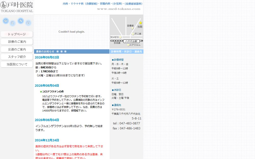The width and height of the screenshot is (255, 159).
Task: Open the 診療のご案内 menu button
Action: click(17, 42)
